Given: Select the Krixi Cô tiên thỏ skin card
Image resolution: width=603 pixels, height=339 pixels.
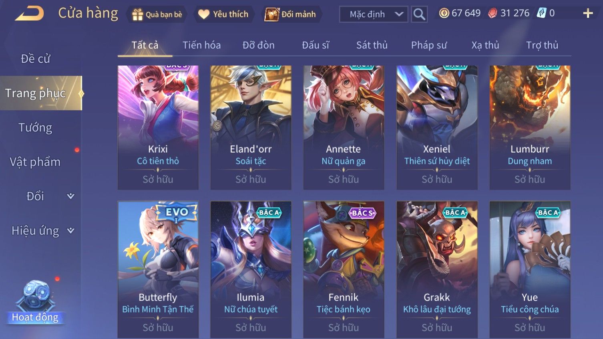Looking at the screenshot, I should click(x=158, y=127).
